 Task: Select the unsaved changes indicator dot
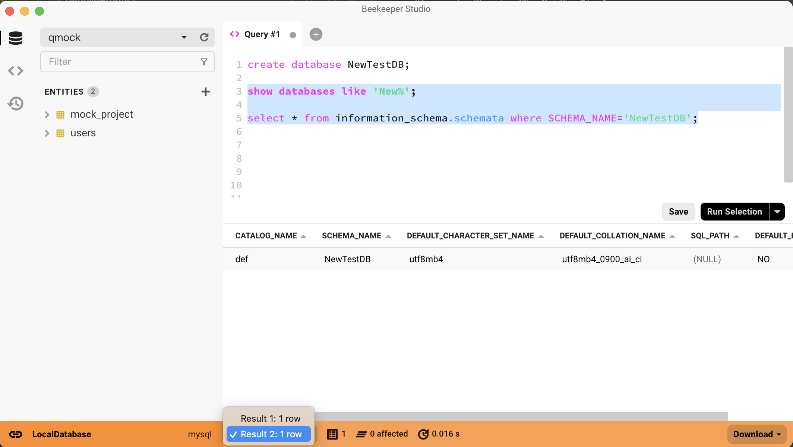tap(292, 34)
